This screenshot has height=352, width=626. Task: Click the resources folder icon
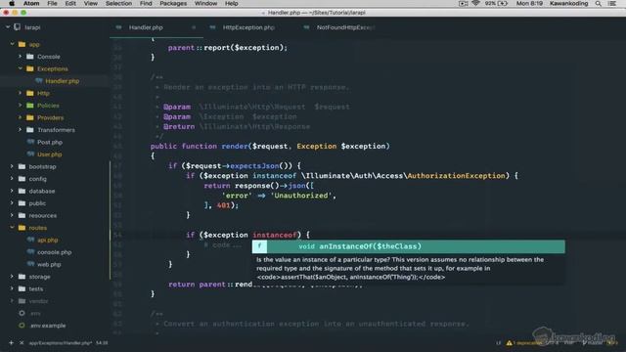pos(22,215)
